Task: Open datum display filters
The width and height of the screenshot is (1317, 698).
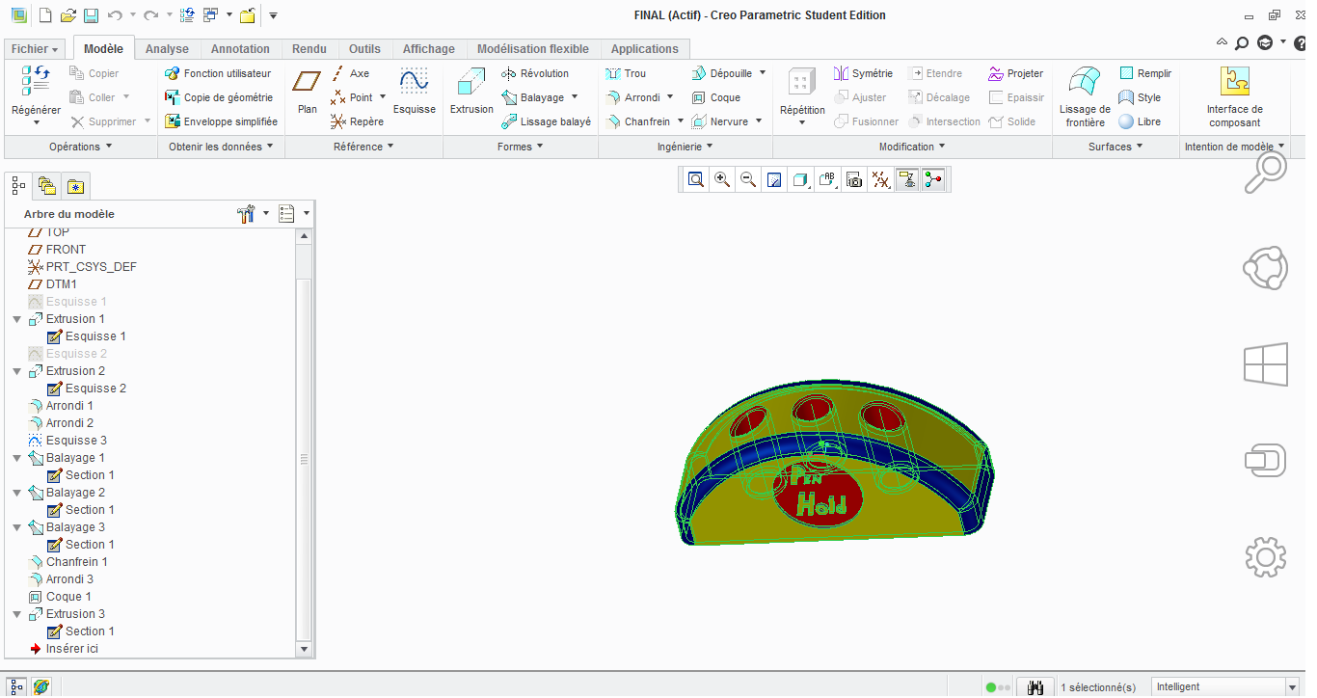Action: 879,179
